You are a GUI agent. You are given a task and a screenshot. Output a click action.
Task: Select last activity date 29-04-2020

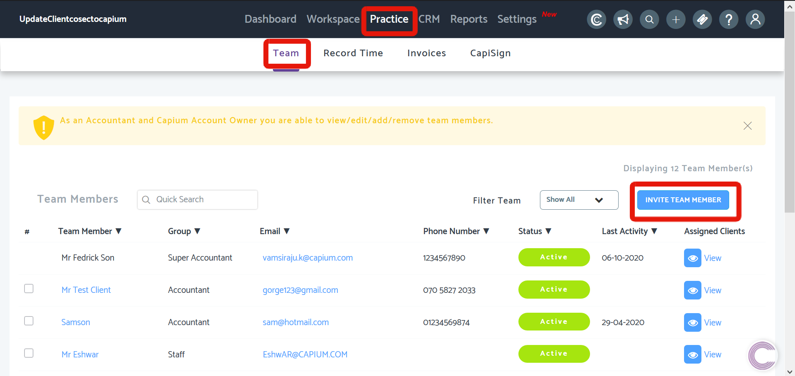[x=623, y=323]
